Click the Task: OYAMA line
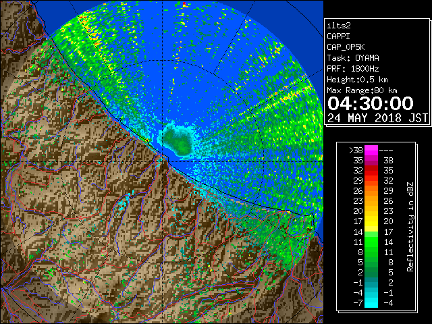 (353, 58)
